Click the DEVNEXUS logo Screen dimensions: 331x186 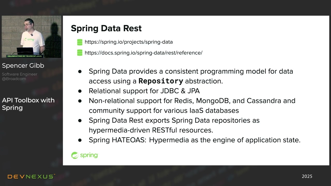[x=31, y=177]
